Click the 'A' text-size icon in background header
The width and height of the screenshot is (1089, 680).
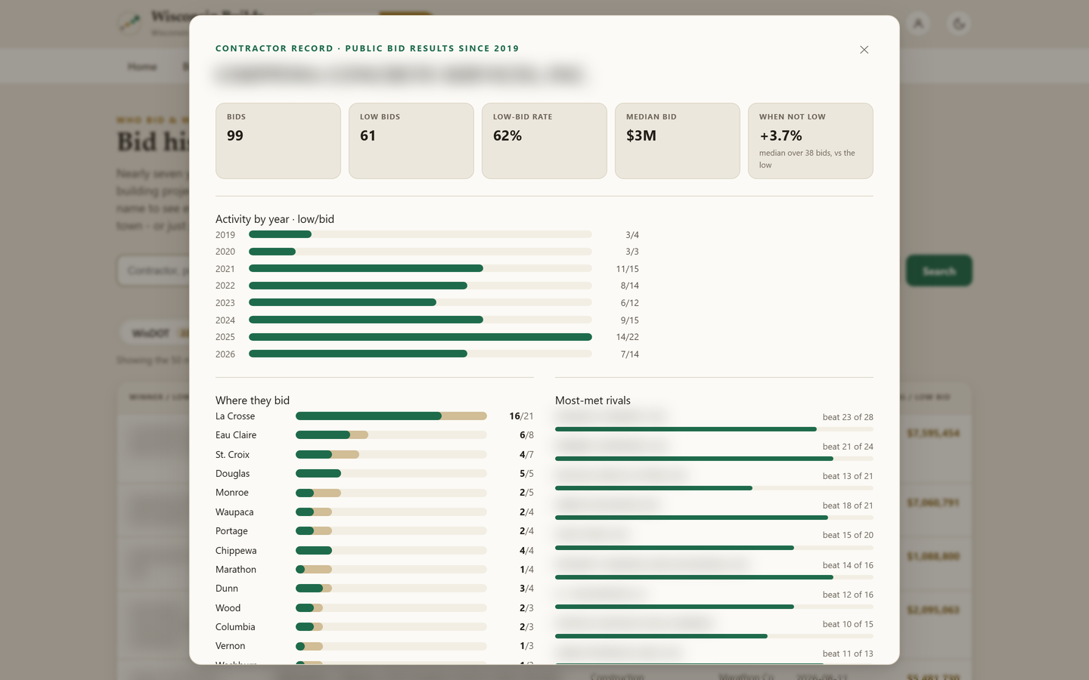[x=918, y=24]
